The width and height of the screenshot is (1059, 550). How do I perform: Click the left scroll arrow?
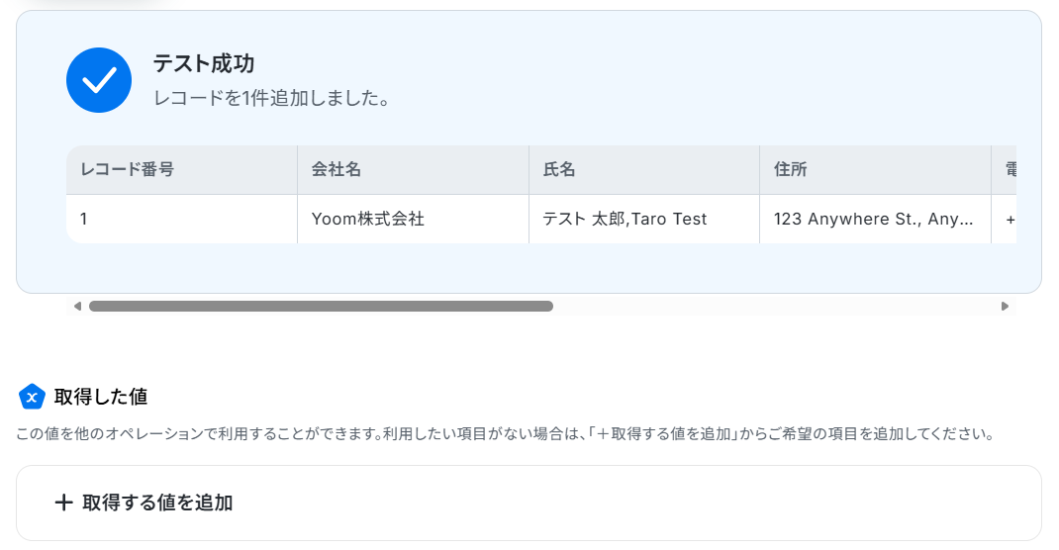(77, 307)
